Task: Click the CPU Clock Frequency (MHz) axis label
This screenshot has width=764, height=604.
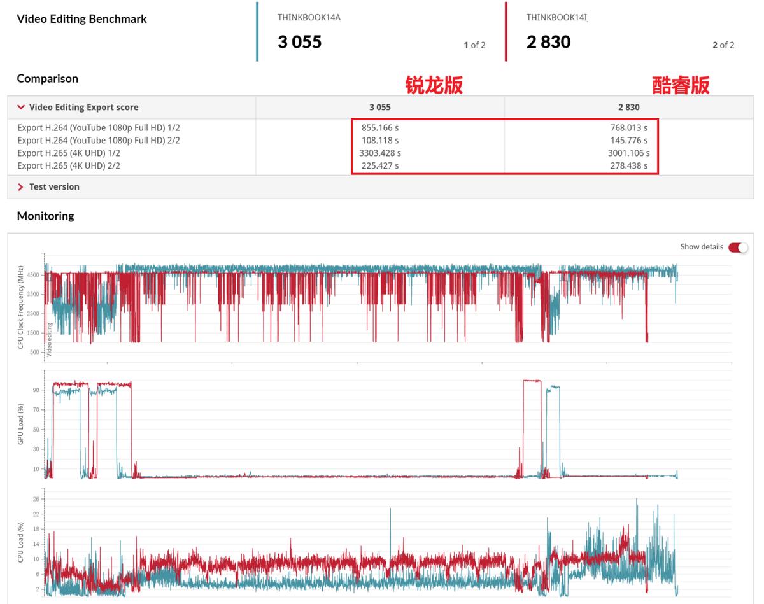Action: 21,308
